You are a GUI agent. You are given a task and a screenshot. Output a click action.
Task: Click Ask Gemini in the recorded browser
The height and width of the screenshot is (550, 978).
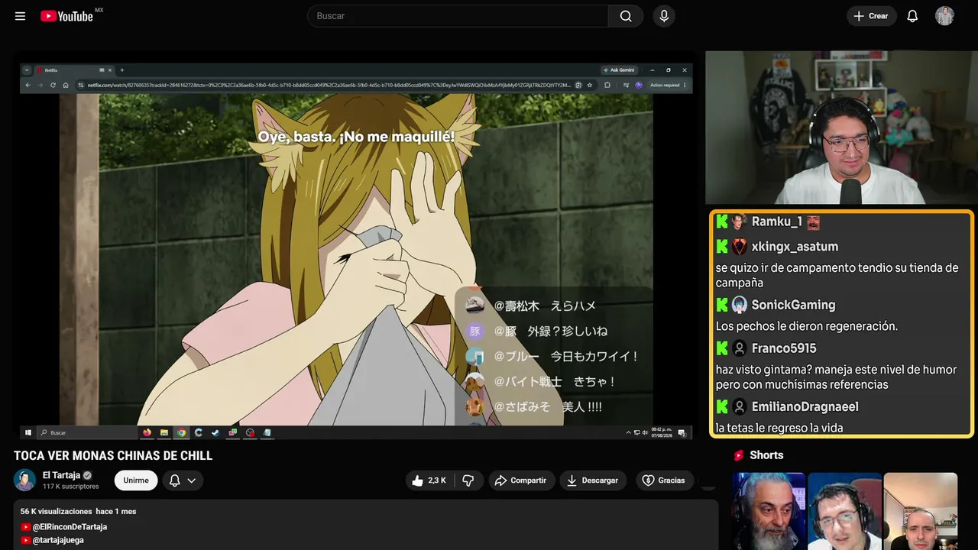(619, 70)
